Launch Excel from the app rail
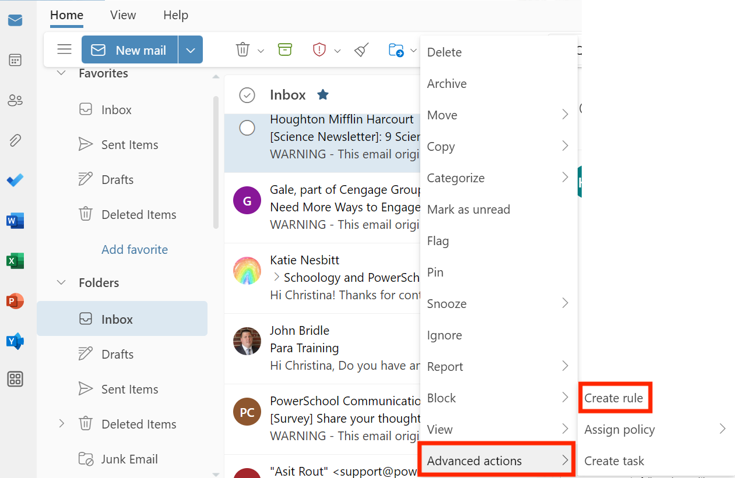 (x=15, y=261)
